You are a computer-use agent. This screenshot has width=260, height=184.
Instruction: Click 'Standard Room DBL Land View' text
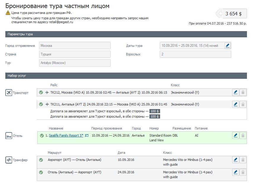point(164,138)
